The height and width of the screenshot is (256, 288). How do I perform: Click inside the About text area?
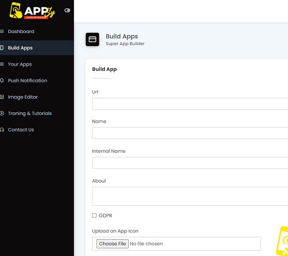pos(190,196)
